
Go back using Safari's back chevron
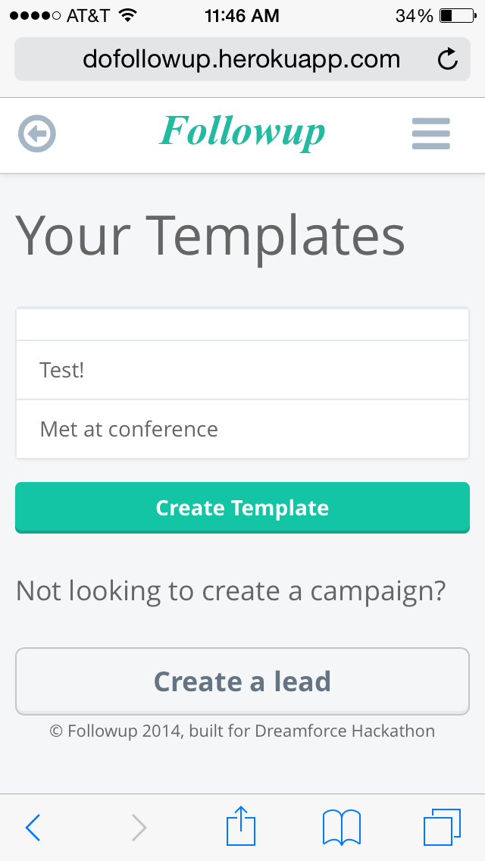point(33,828)
